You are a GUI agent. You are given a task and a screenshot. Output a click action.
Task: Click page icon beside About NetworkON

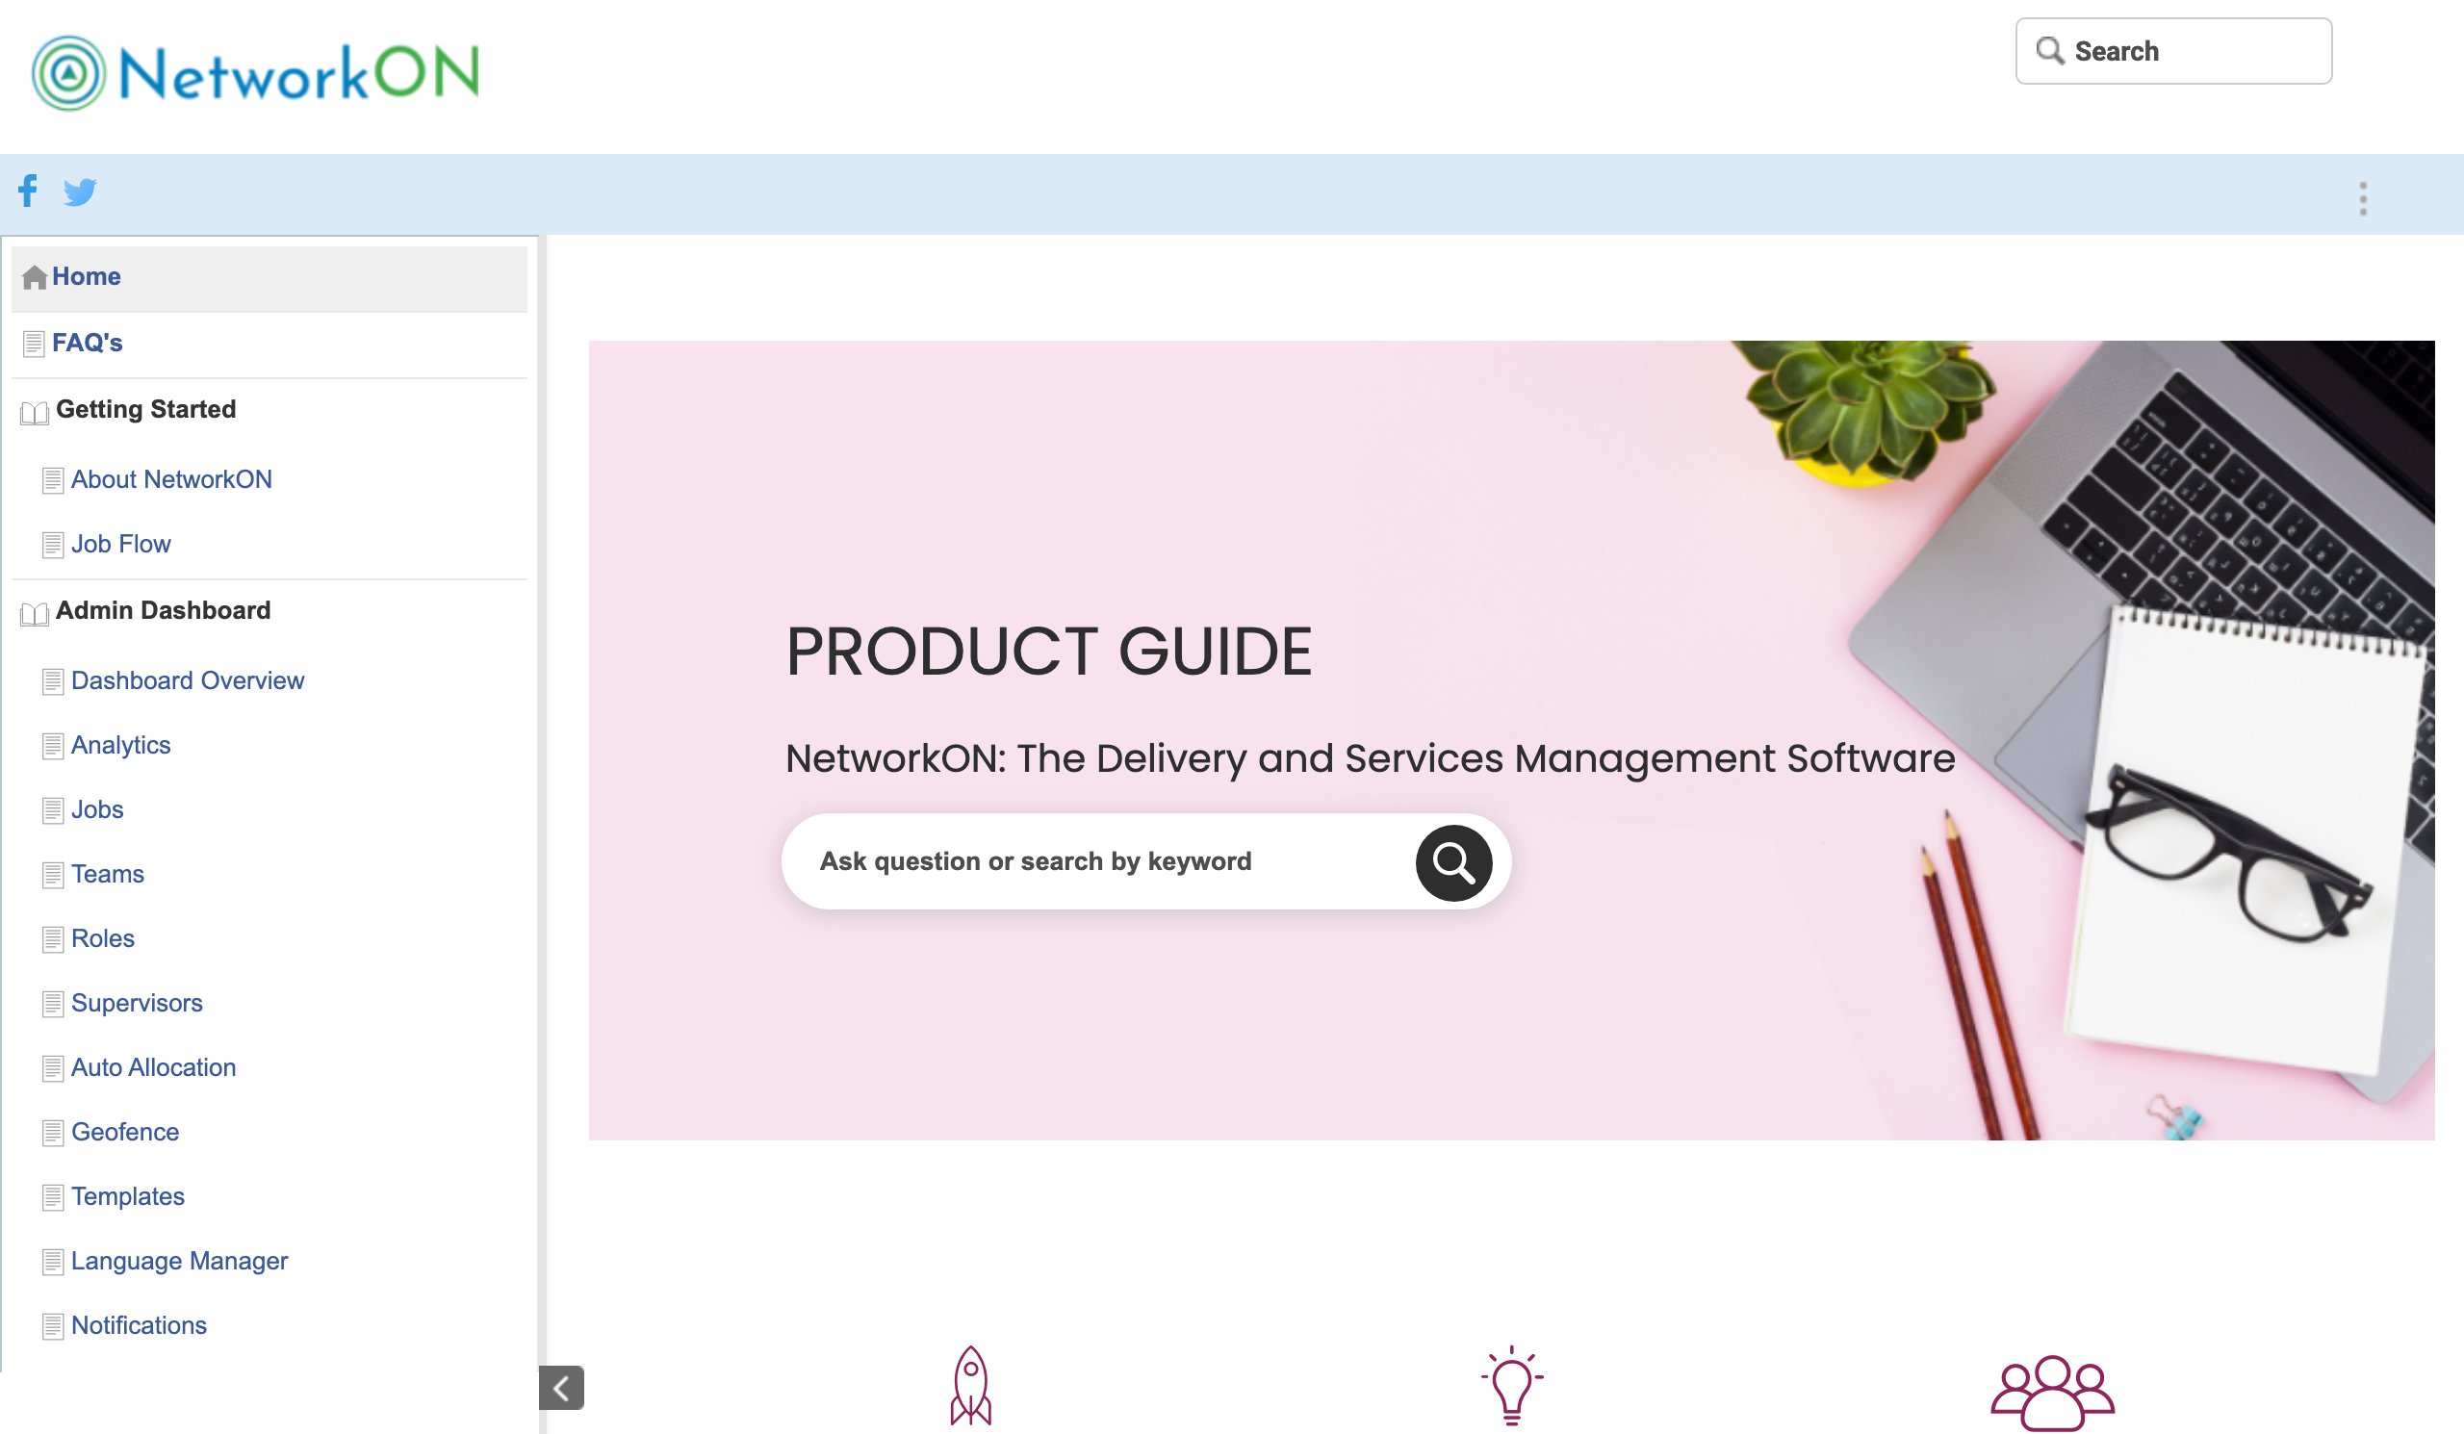(53, 481)
